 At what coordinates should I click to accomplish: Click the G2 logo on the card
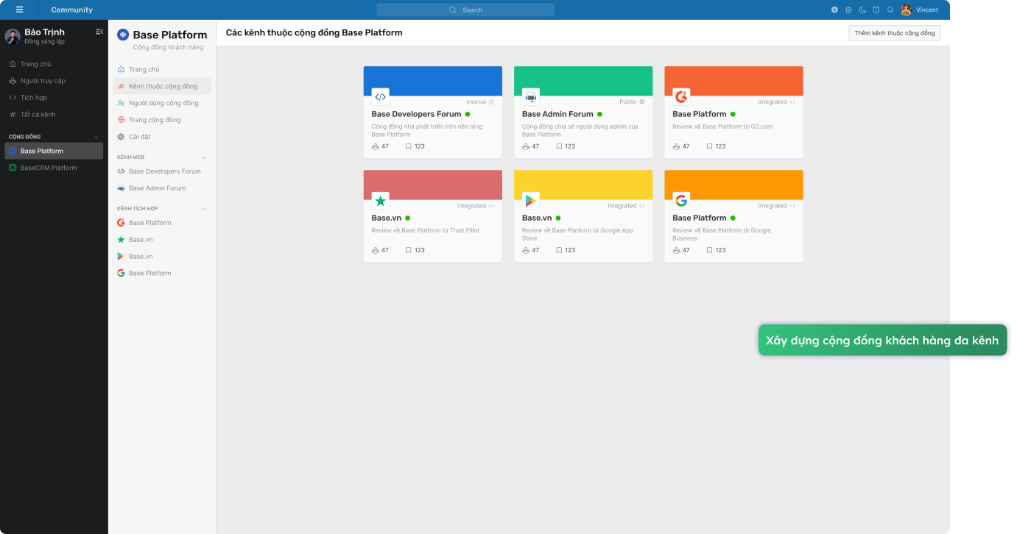[x=681, y=96]
